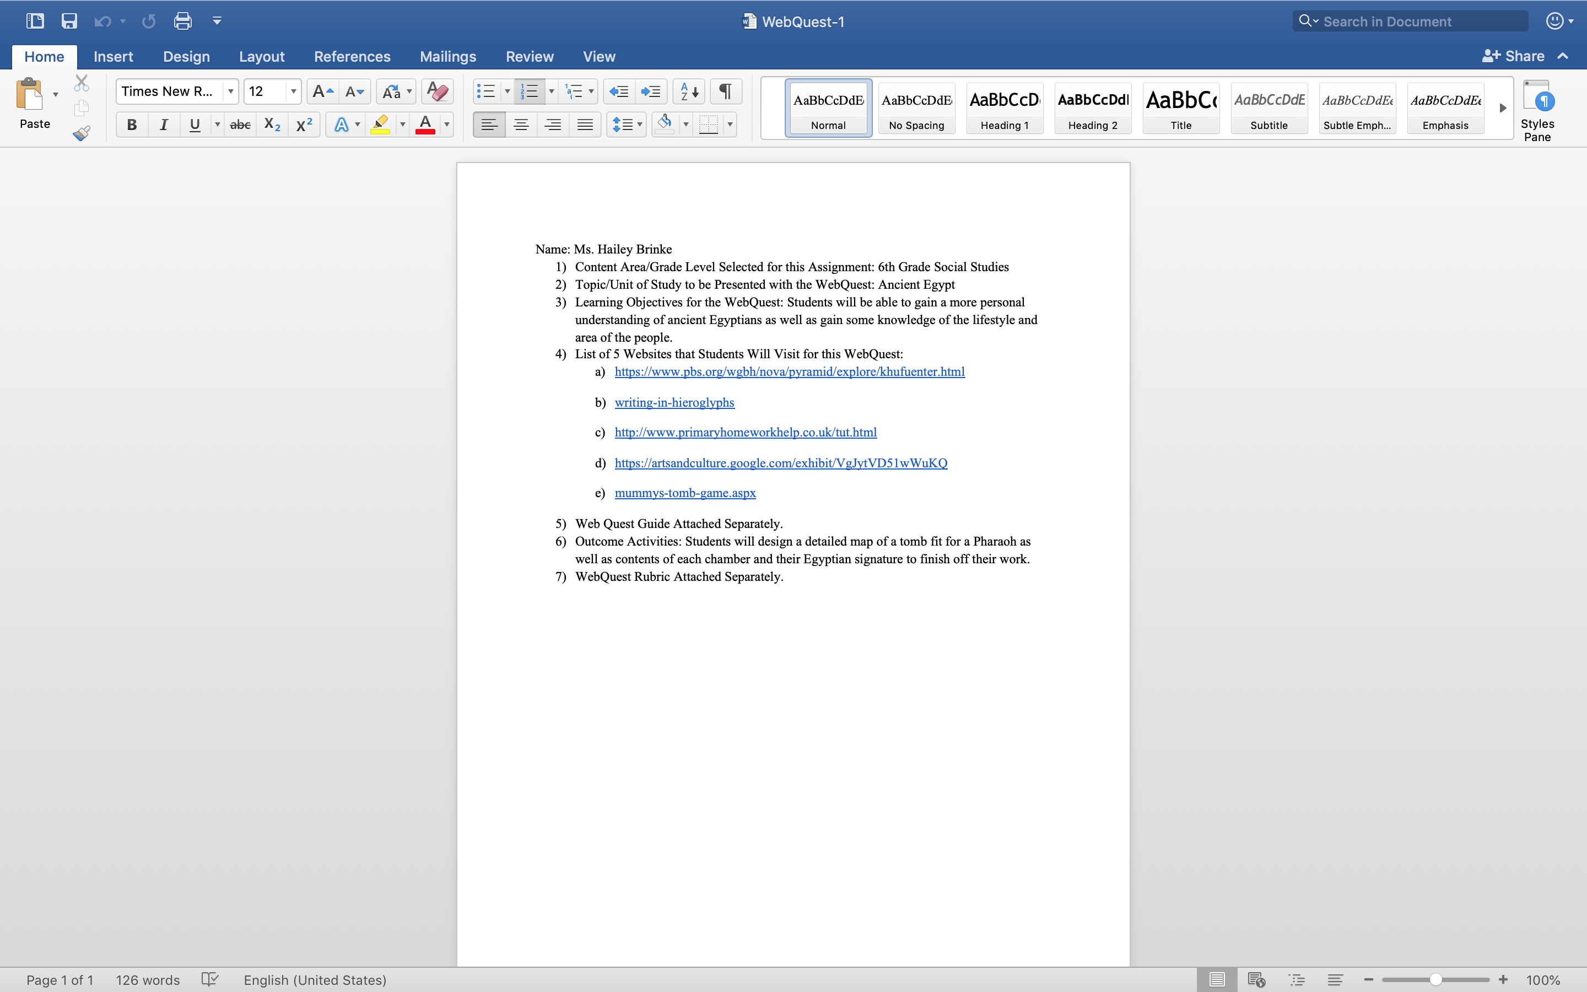Click the Strikethrough abc icon
The width and height of the screenshot is (1587, 992).
click(240, 125)
